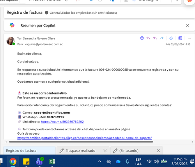Open the sender's profile photo
The width and height of the screenshot is (195, 167).
point(11,41)
